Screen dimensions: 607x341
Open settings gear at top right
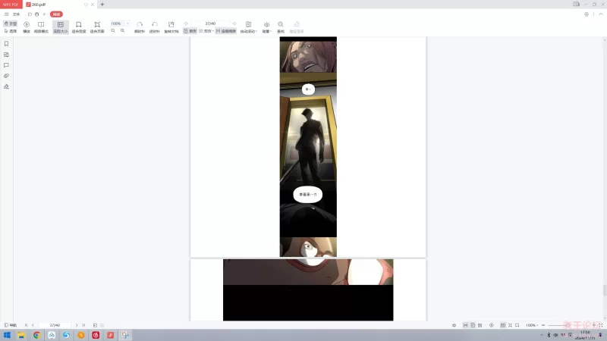point(587,14)
